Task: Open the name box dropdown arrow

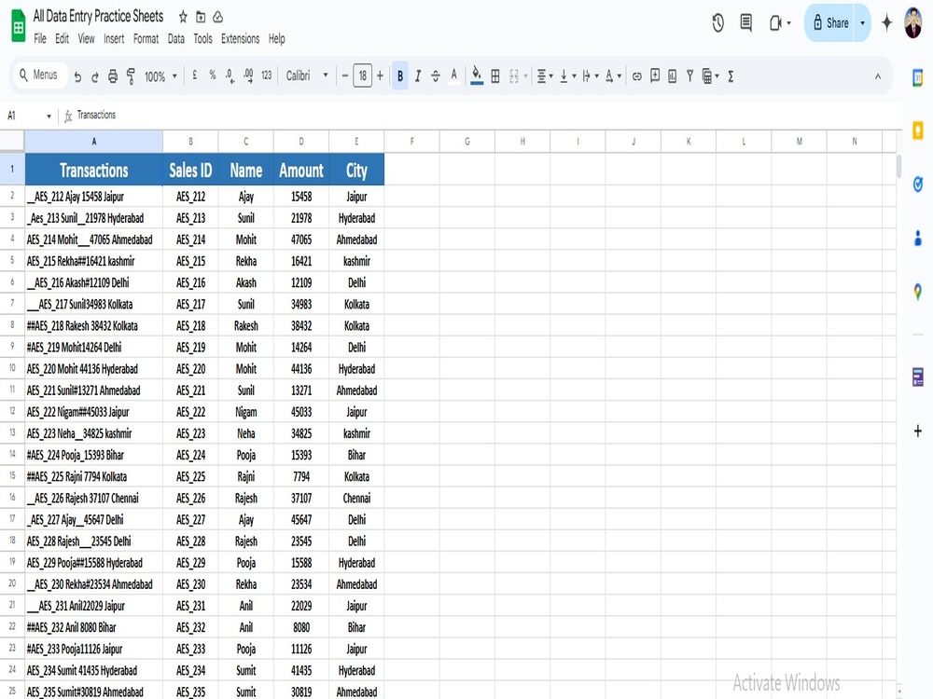Action: pyautogui.click(x=49, y=116)
